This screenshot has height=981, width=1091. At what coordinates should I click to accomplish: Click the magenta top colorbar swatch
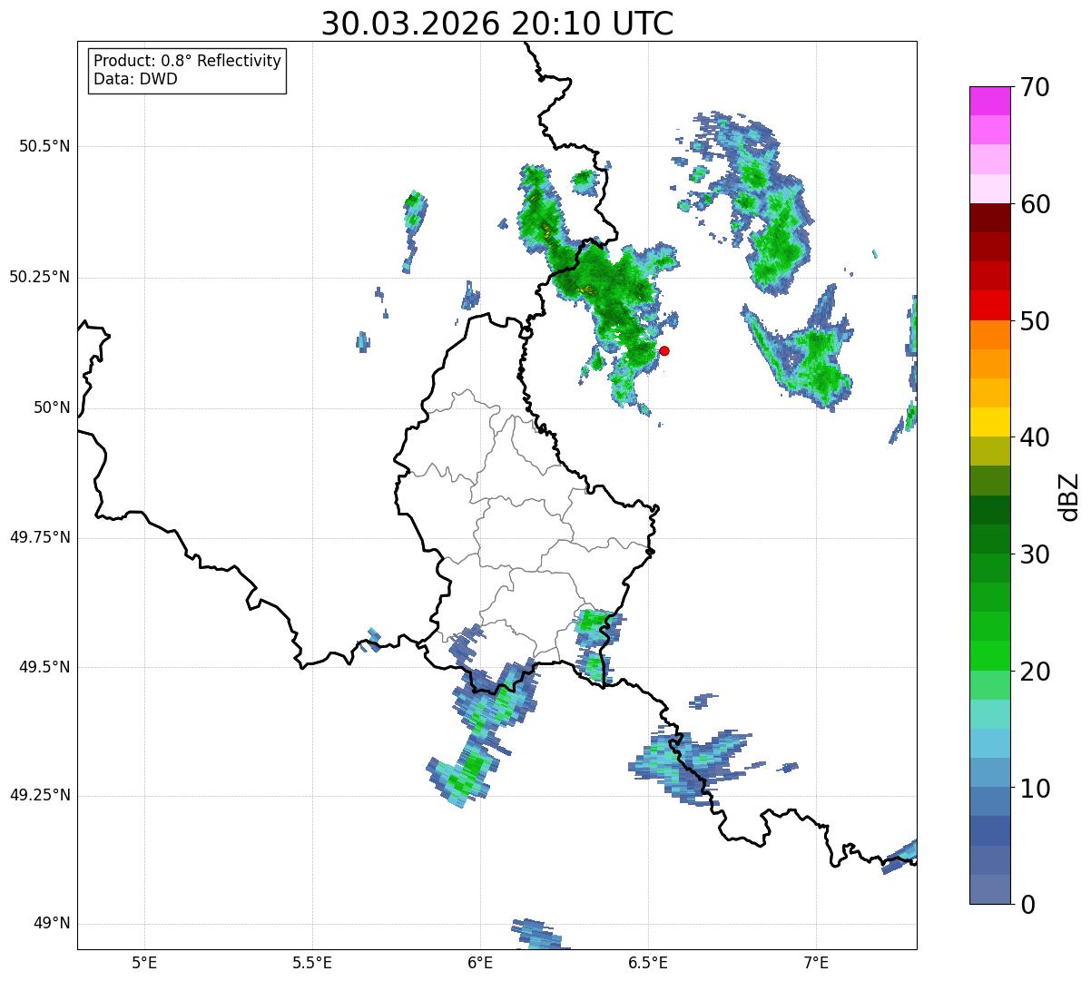coord(990,101)
